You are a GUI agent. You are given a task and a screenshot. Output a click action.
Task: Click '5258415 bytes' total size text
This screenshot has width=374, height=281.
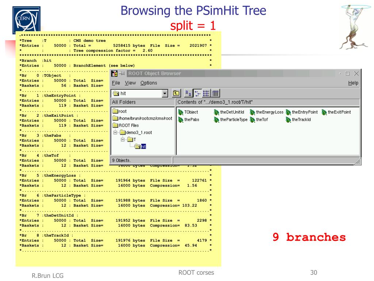pyautogui.click(x=129, y=46)
